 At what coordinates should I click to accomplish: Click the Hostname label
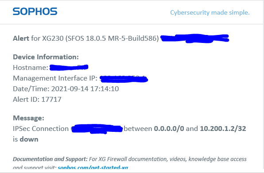pos(31,68)
